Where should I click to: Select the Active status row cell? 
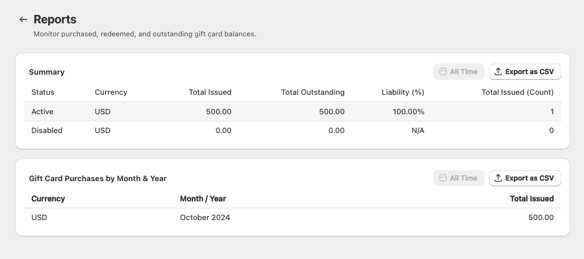pos(42,112)
